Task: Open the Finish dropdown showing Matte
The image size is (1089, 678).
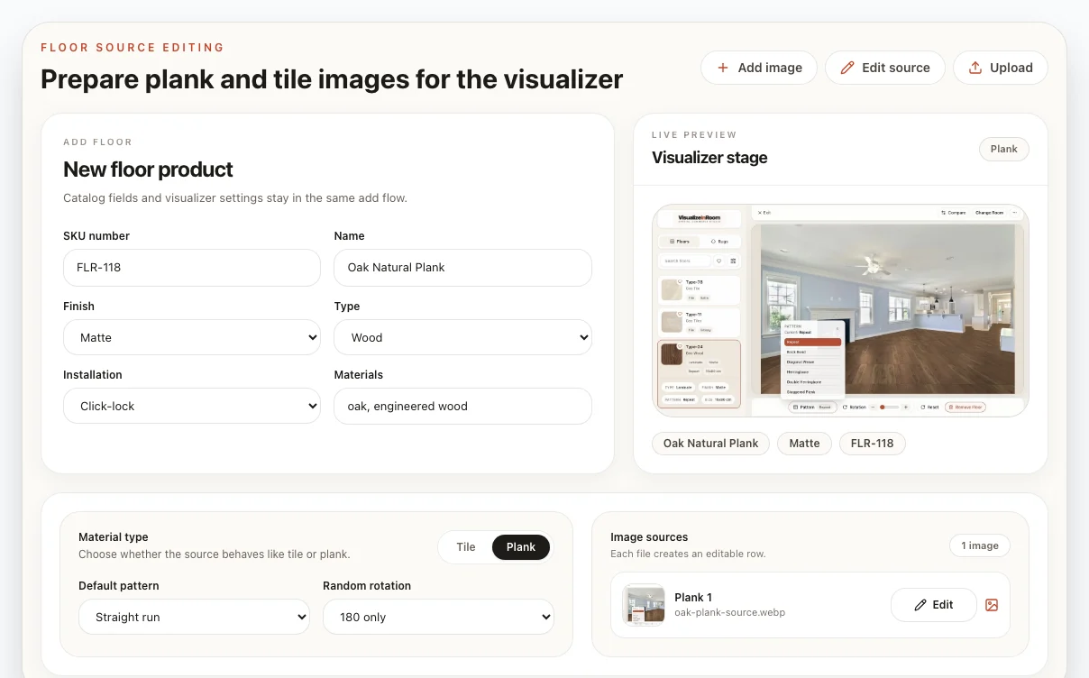Action: (x=192, y=337)
